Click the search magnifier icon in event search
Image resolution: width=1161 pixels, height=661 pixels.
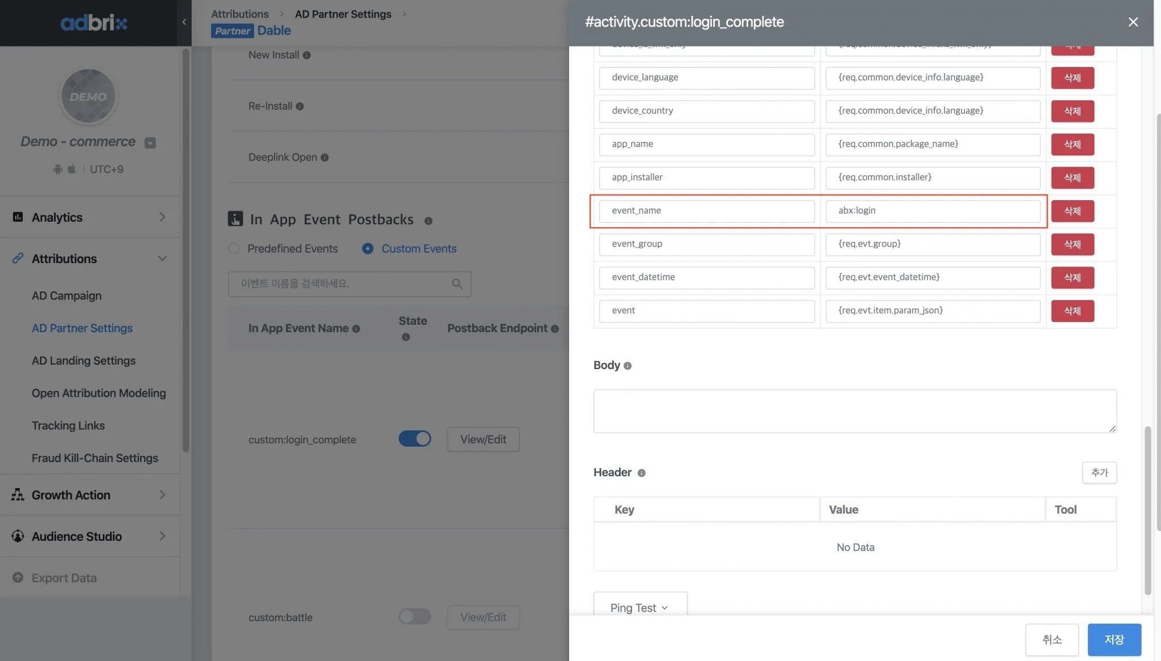[457, 284]
